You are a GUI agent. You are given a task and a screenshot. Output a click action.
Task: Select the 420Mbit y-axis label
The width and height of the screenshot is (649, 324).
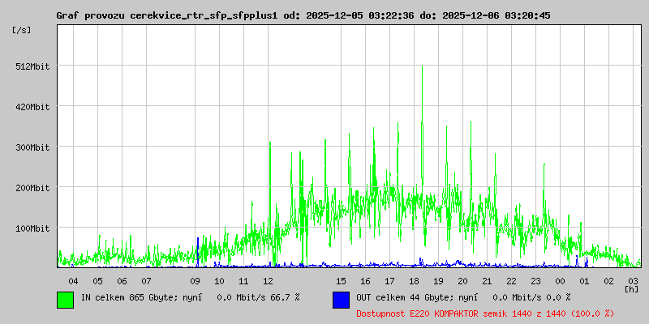click(33, 107)
